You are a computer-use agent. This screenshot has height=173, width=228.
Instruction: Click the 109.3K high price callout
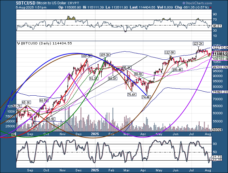click(105, 55)
